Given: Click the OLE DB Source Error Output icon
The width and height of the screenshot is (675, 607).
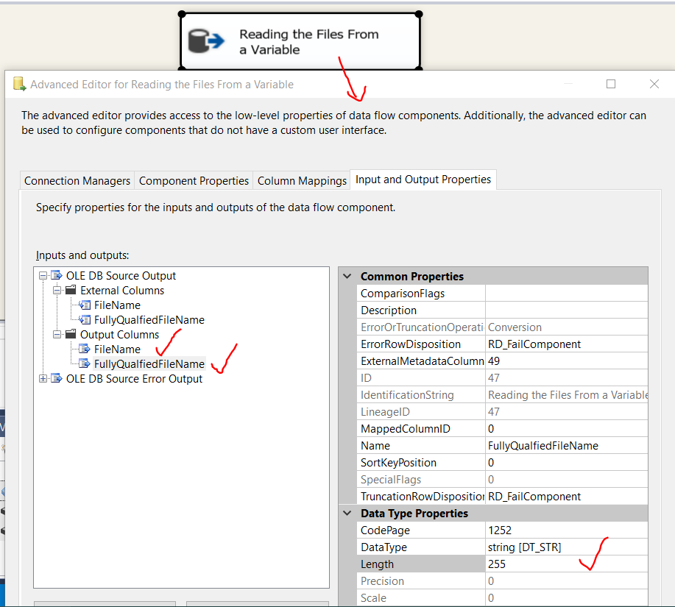Looking at the screenshot, I should (57, 378).
